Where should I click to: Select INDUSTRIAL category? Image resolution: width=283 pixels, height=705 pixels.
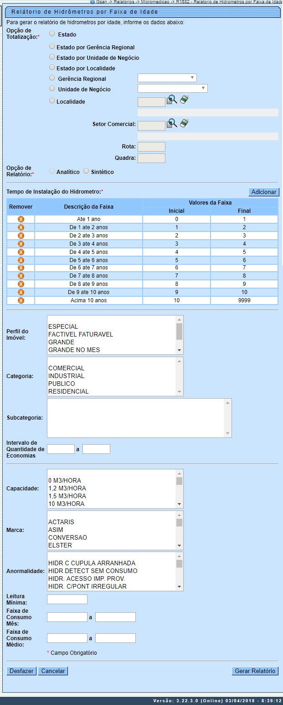pos(112,376)
